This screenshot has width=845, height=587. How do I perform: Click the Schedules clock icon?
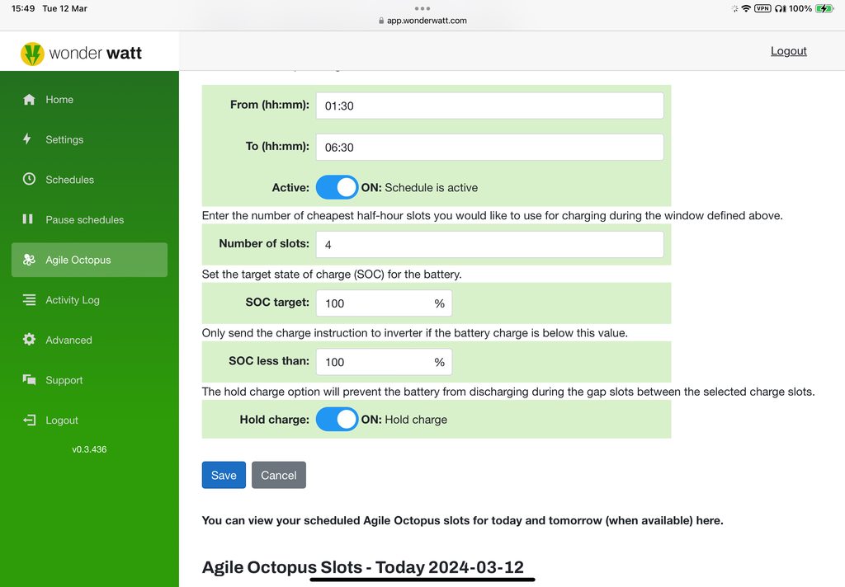pyautogui.click(x=29, y=179)
